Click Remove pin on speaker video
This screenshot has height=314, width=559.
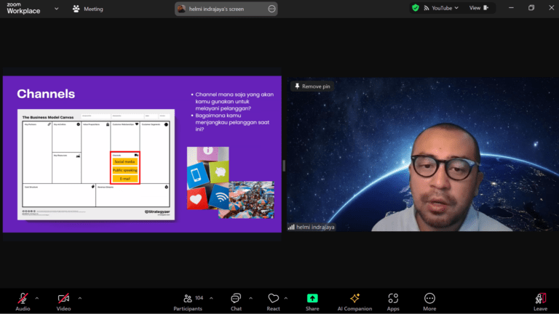pyautogui.click(x=312, y=86)
